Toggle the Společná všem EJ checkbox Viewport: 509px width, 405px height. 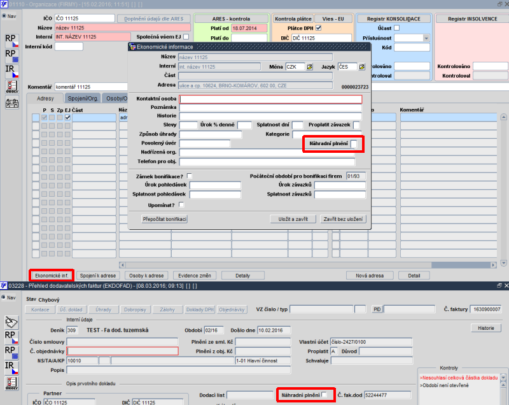point(186,37)
